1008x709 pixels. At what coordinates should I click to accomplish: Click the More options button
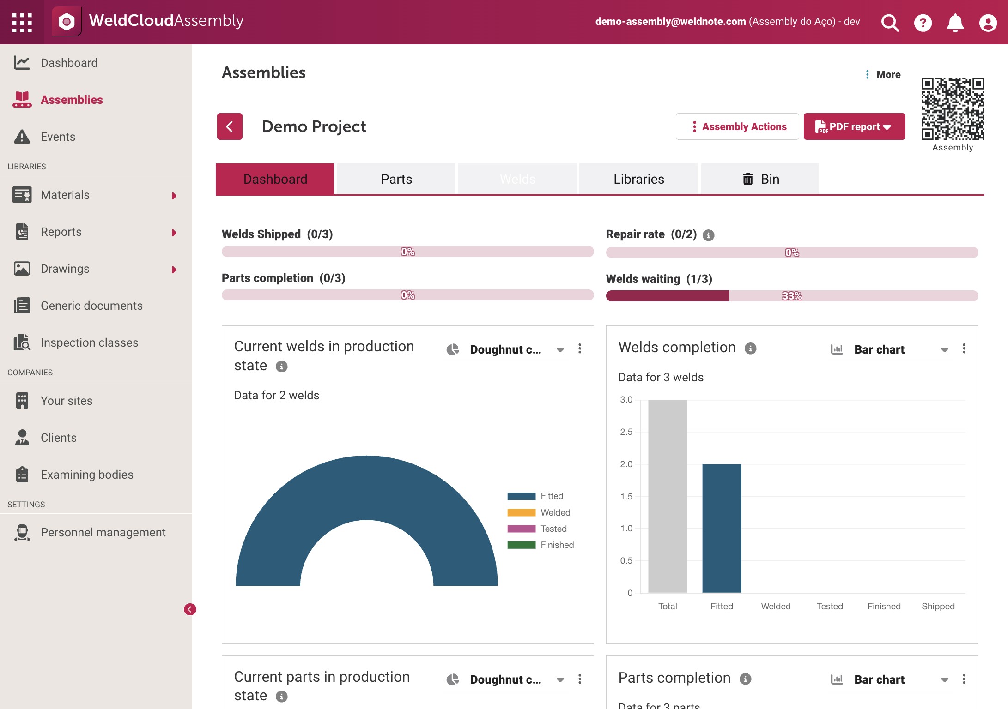(x=883, y=74)
